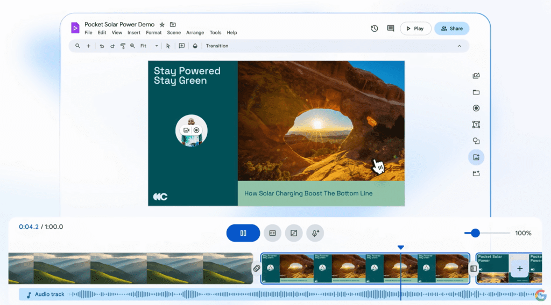The width and height of the screenshot is (551, 305).
Task: Collapse the toolbar with the chevron
Action: point(460,46)
